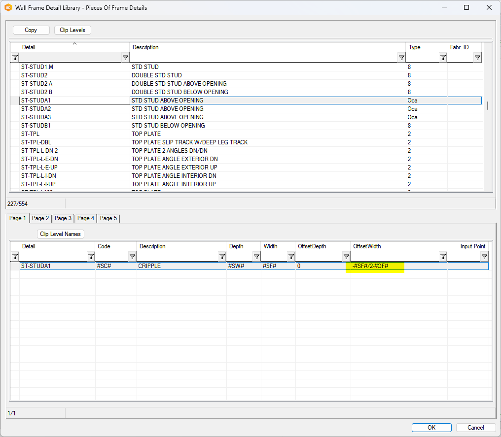Click the Clip Level Names button

pos(61,234)
